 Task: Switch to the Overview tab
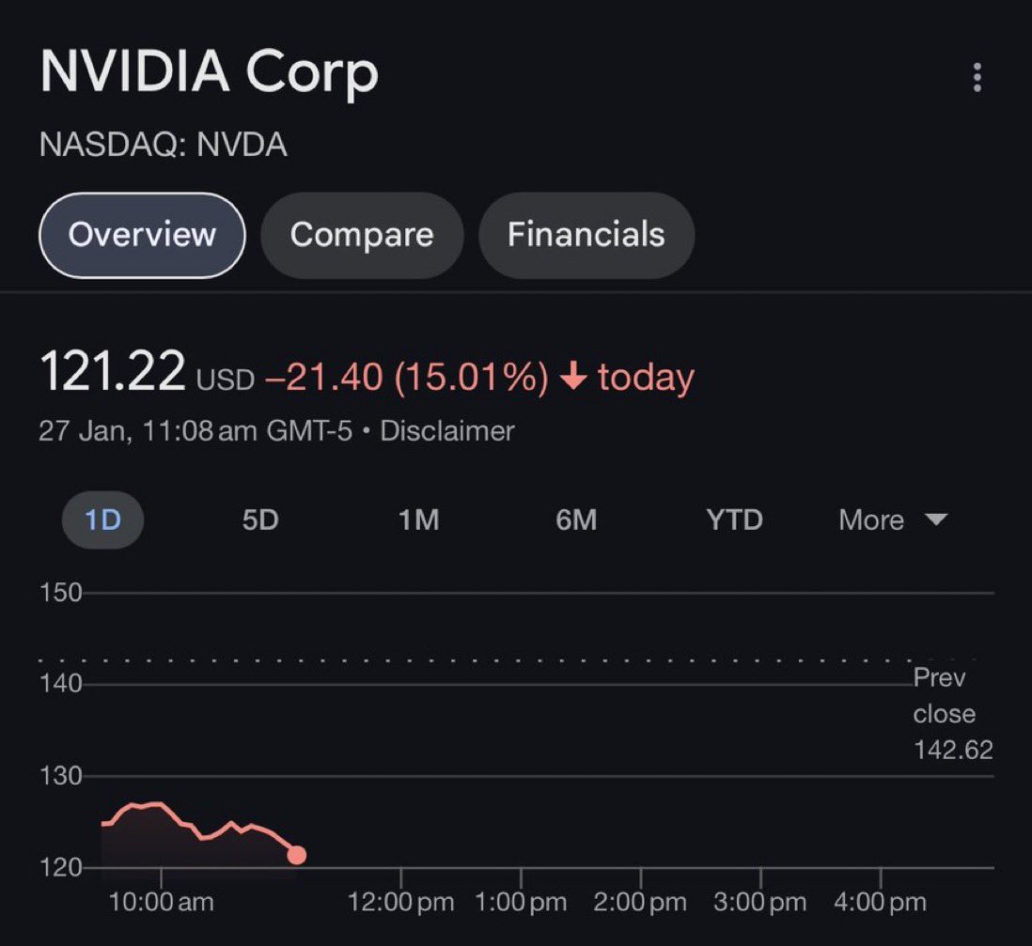click(x=142, y=235)
